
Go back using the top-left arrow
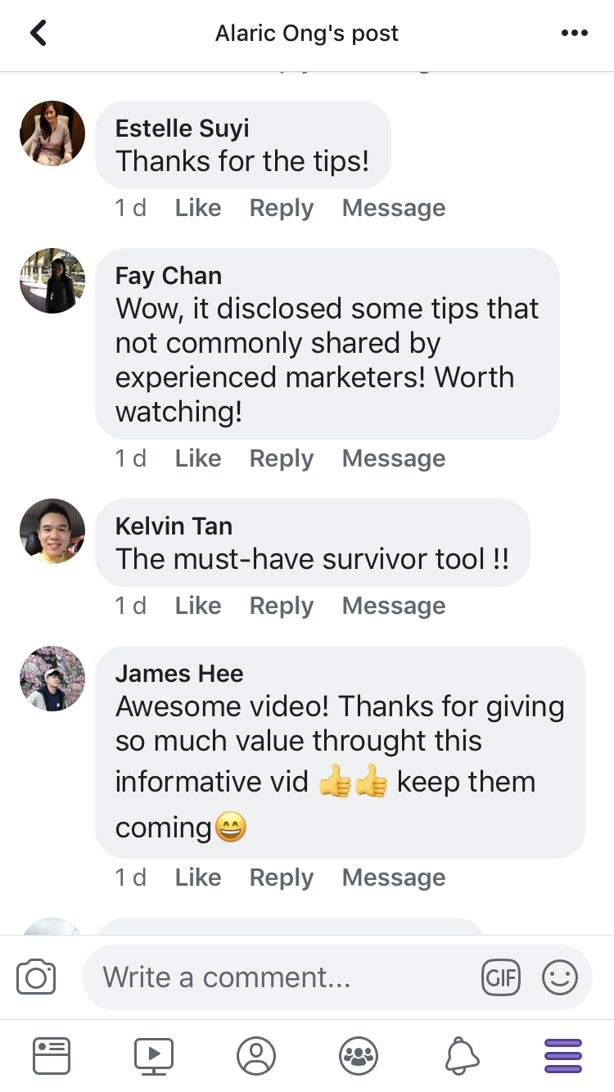[x=38, y=33]
